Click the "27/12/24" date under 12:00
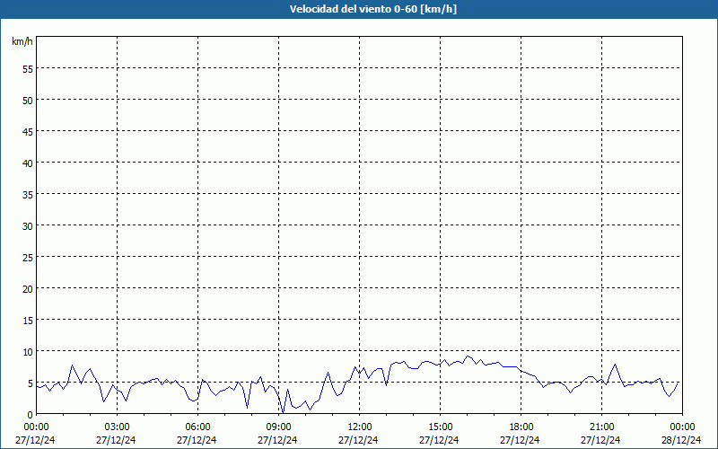Image resolution: width=718 pixels, height=449 pixels. pyautogui.click(x=358, y=440)
